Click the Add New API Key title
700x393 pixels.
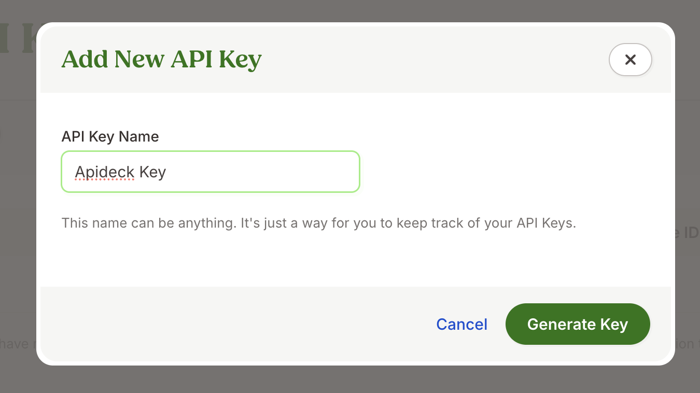161,59
